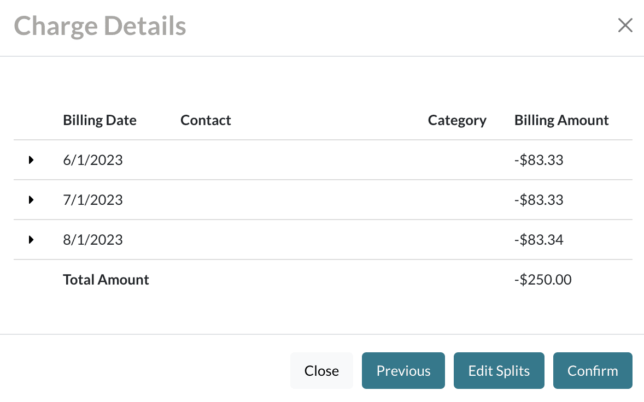Sort by the Billing Amount column
Image resolution: width=644 pixels, height=402 pixels.
click(561, 120)
